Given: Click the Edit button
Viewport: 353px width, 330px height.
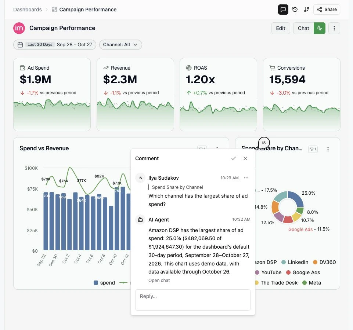Looking at the screenshot, I should [x=281, y=28].
